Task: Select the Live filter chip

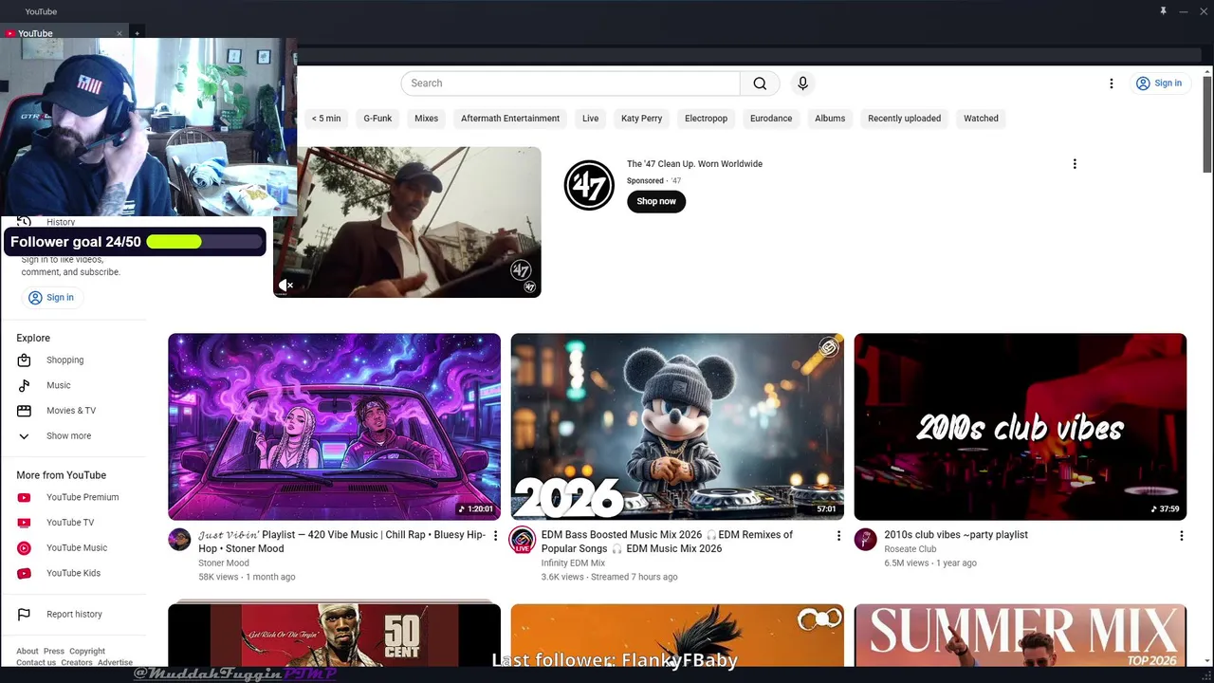Action: tap(591, 119)
